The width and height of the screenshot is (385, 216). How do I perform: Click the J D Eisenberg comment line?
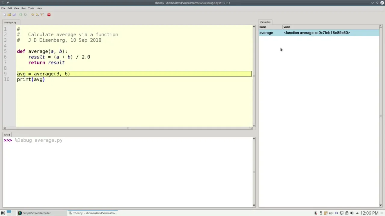[59, 40]
